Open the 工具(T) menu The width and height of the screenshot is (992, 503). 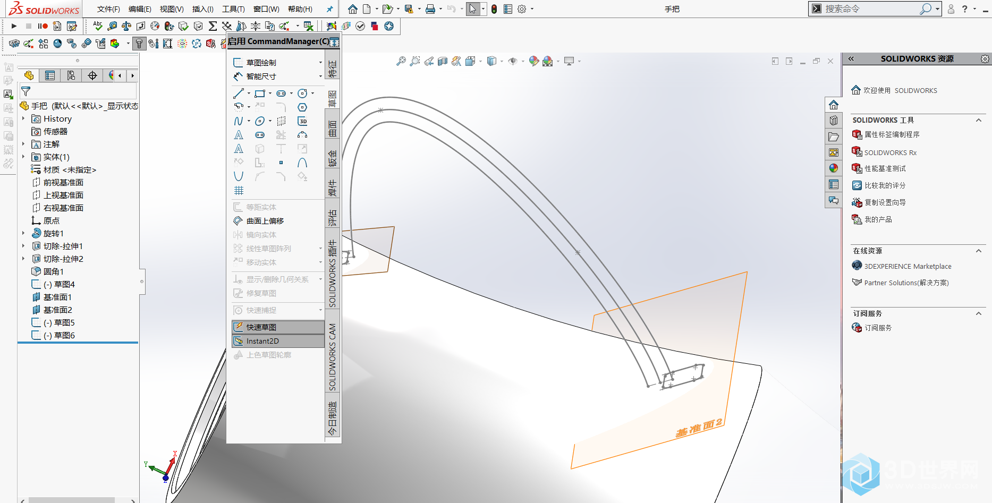coord(233,9)
